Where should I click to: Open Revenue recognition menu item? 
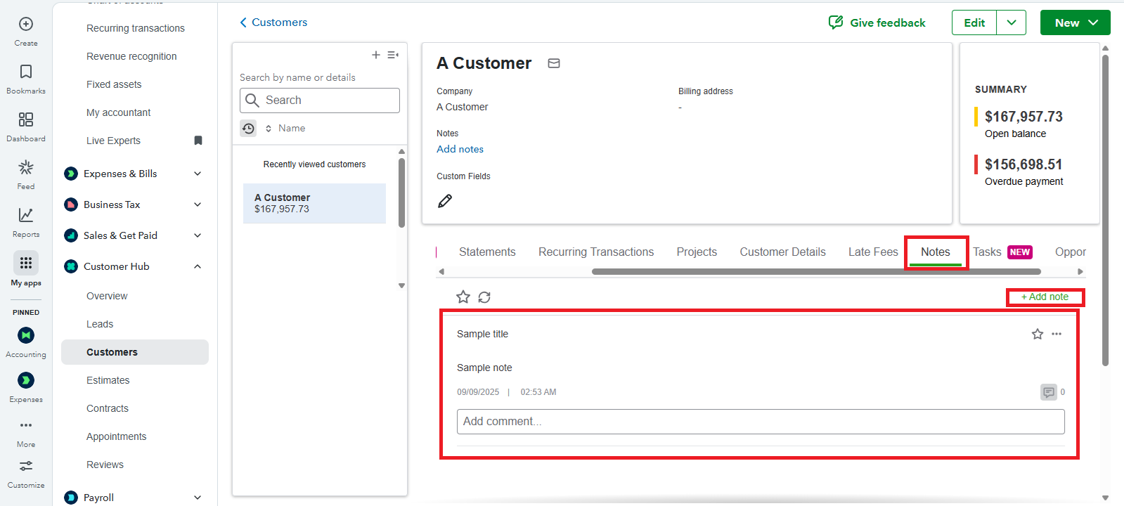131,56
